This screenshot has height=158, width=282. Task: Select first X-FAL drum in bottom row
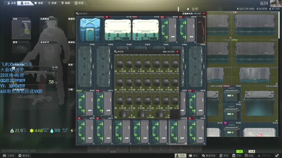123,114
